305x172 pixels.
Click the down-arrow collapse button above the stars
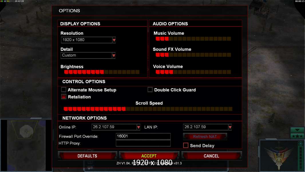[297, 130]
